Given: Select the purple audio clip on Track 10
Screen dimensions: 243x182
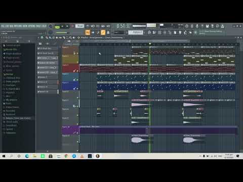Looking at the screenshot, I should [158, 130].
